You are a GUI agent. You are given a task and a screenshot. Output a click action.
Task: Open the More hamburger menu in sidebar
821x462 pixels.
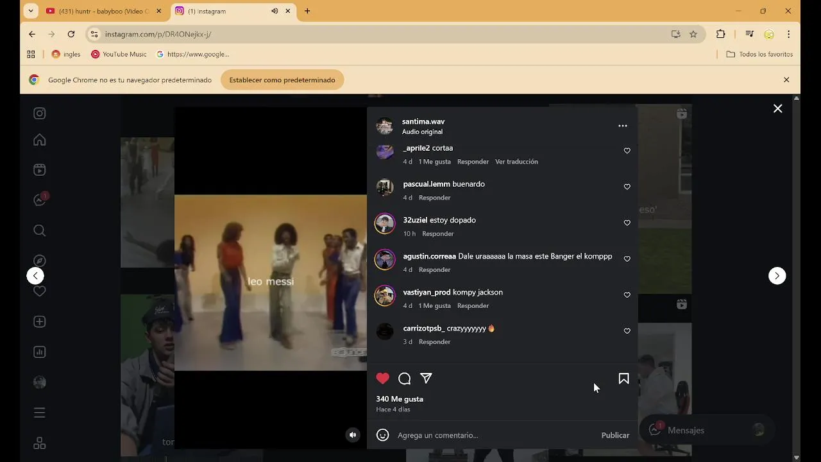coord(39,413)
